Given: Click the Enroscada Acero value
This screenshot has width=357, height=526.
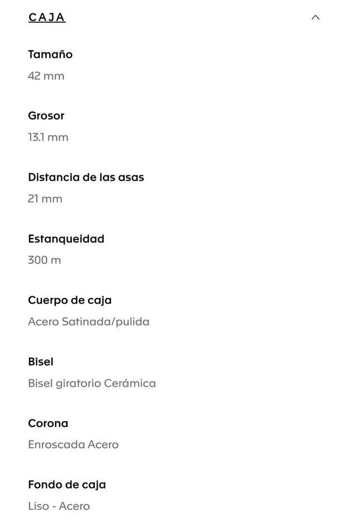Looking at the screenshot, I should (x=73, y=445).
